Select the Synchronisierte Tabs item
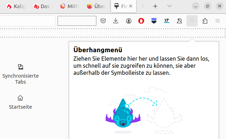 coord(20,74)
